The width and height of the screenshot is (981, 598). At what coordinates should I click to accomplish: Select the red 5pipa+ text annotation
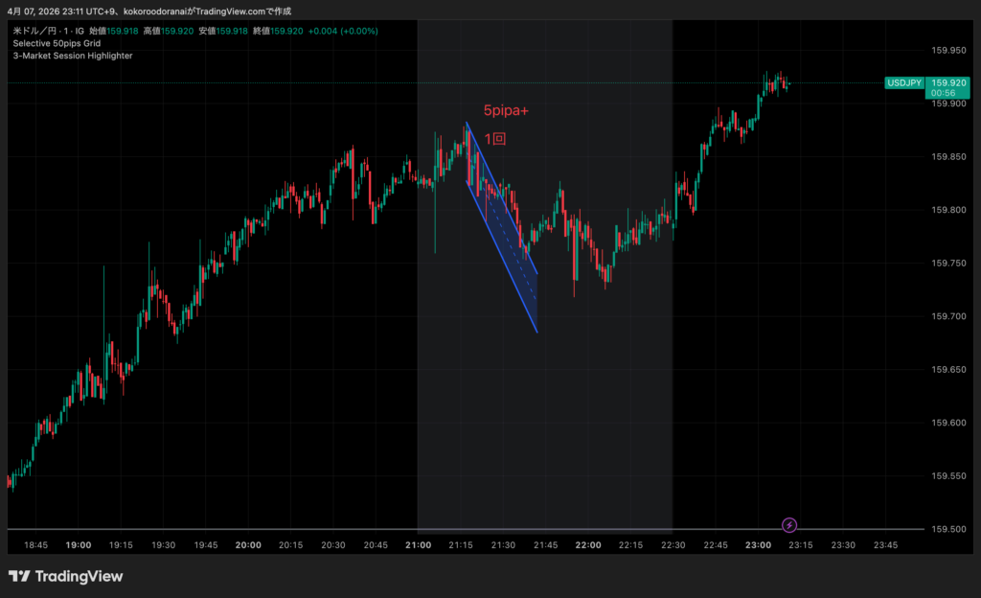click(x=506, y=111)
